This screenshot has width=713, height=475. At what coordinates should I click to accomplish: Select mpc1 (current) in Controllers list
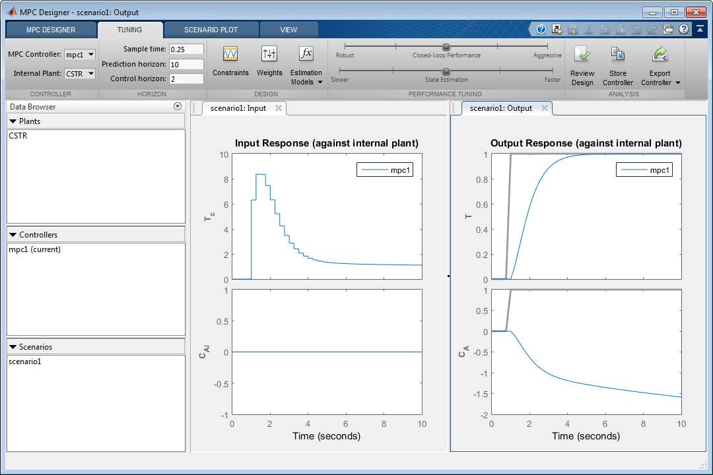coord(35,249)
